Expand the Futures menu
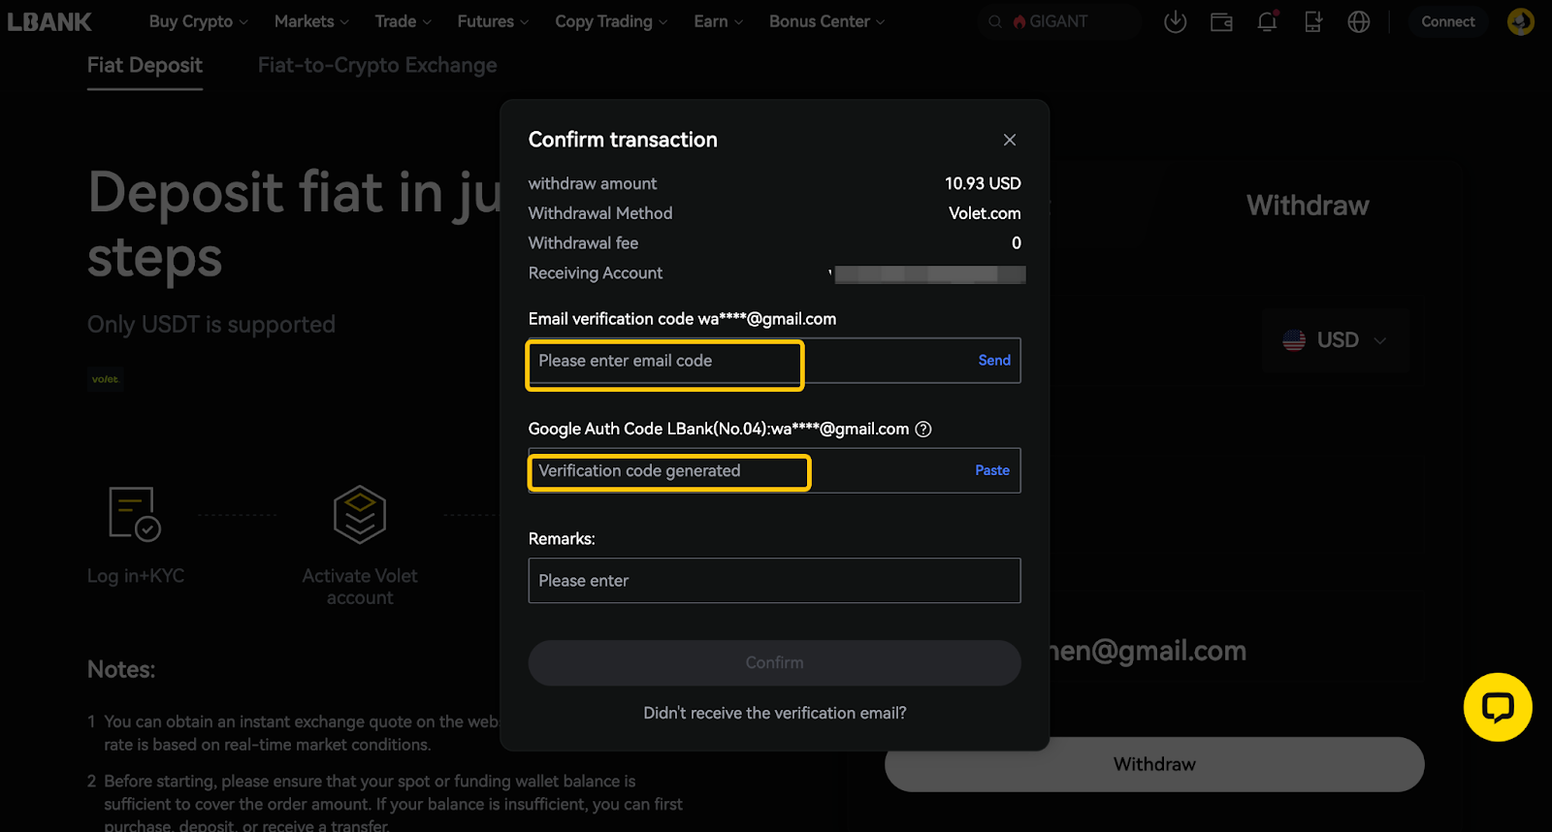 coord(493,21)
